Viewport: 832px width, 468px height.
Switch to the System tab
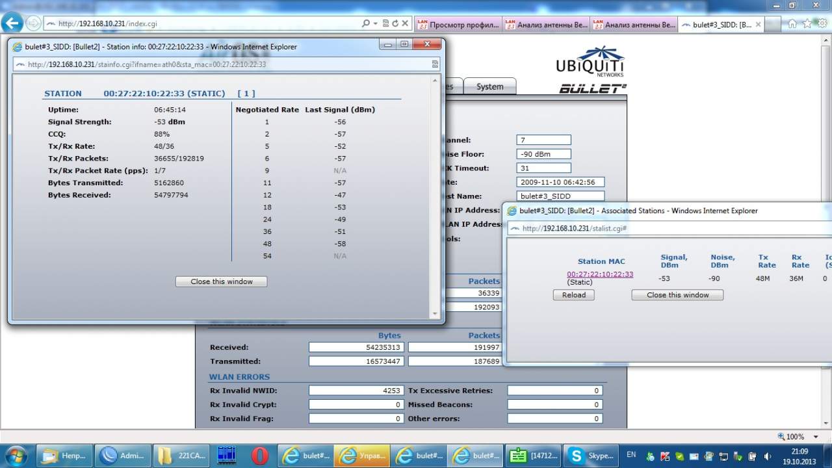pos(489,86)
